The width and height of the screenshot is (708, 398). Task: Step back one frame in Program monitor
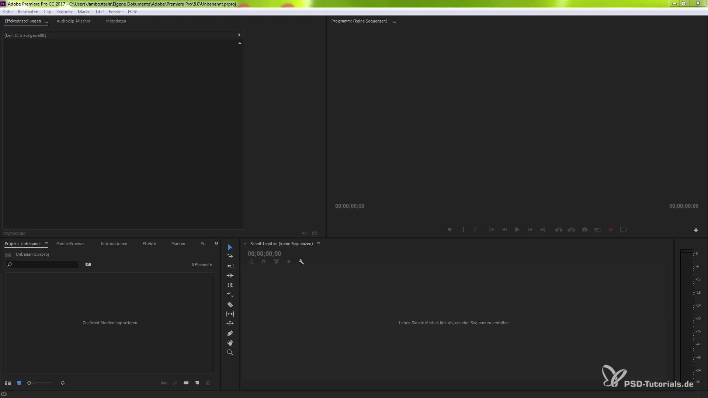[x=504, y=230]
